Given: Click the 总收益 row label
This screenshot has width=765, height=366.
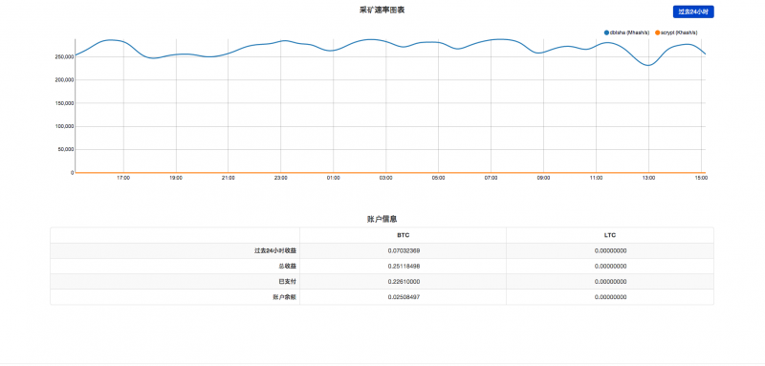Looking at the screenshot, I should tap(288, 267).
